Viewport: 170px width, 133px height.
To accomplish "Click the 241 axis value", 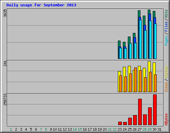I will click(x=5, y=64).
